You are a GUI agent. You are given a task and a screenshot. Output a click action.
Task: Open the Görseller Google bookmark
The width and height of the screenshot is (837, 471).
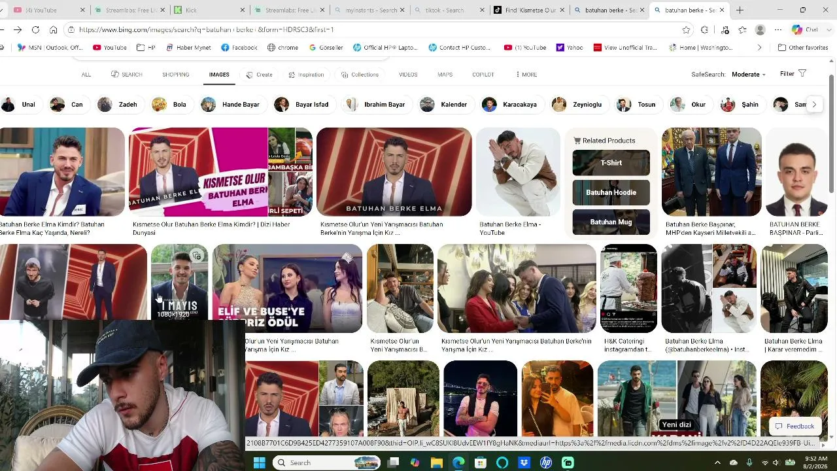pos(326,48)
